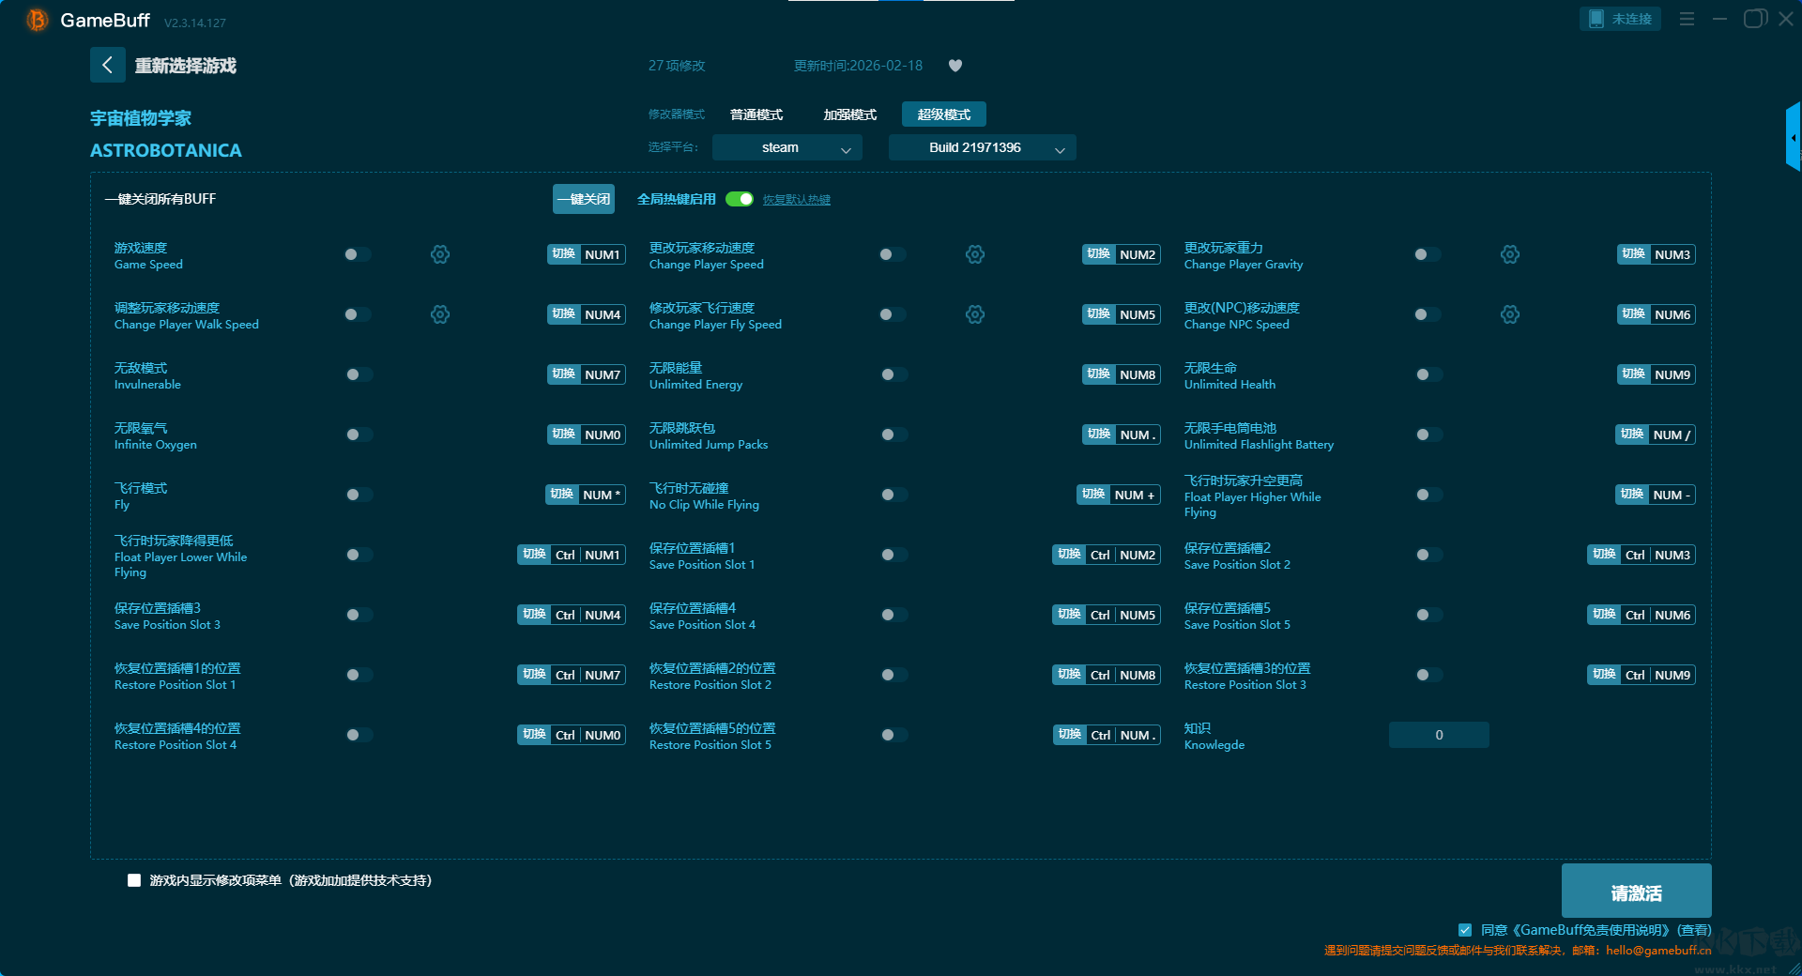Expand the blue side panel handle

point(1793,137)
